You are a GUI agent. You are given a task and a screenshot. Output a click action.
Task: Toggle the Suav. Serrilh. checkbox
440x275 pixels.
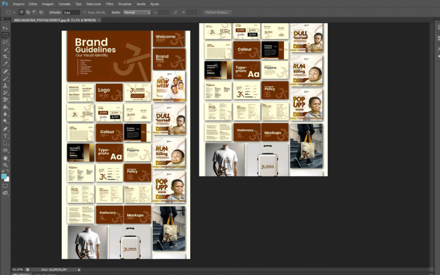(85, 12)
